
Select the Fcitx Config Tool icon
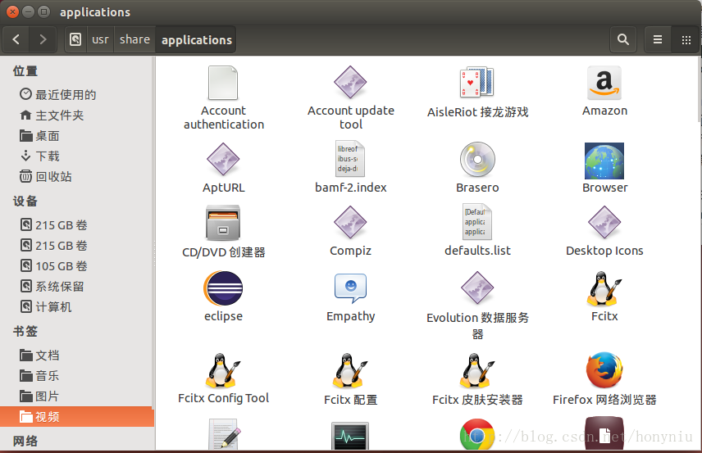pyautogui.click(x=223, y=371)
